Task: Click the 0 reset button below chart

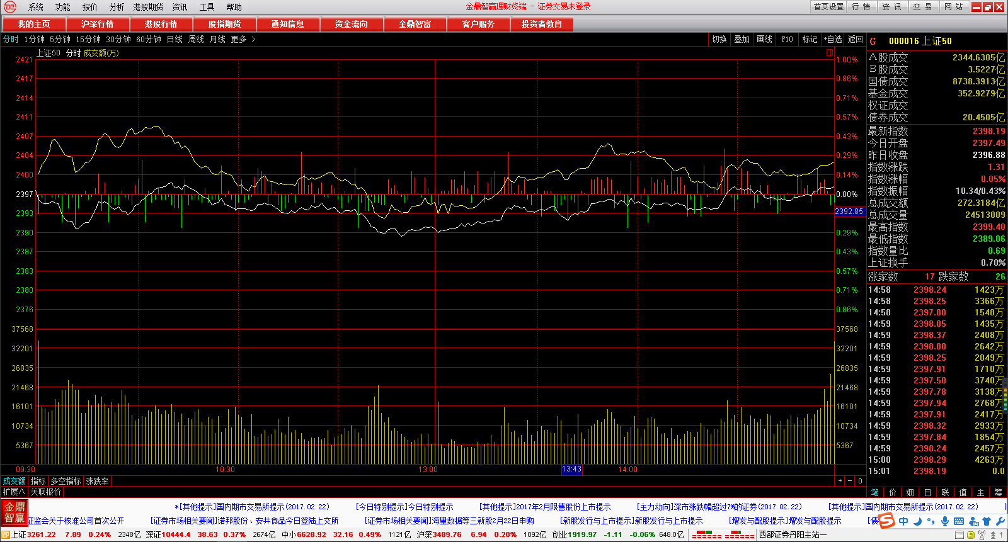Action: coord(860,481)
